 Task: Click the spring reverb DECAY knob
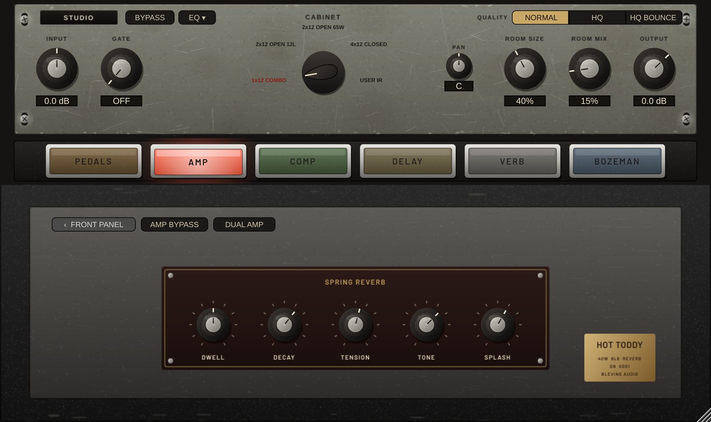[284, 325]
